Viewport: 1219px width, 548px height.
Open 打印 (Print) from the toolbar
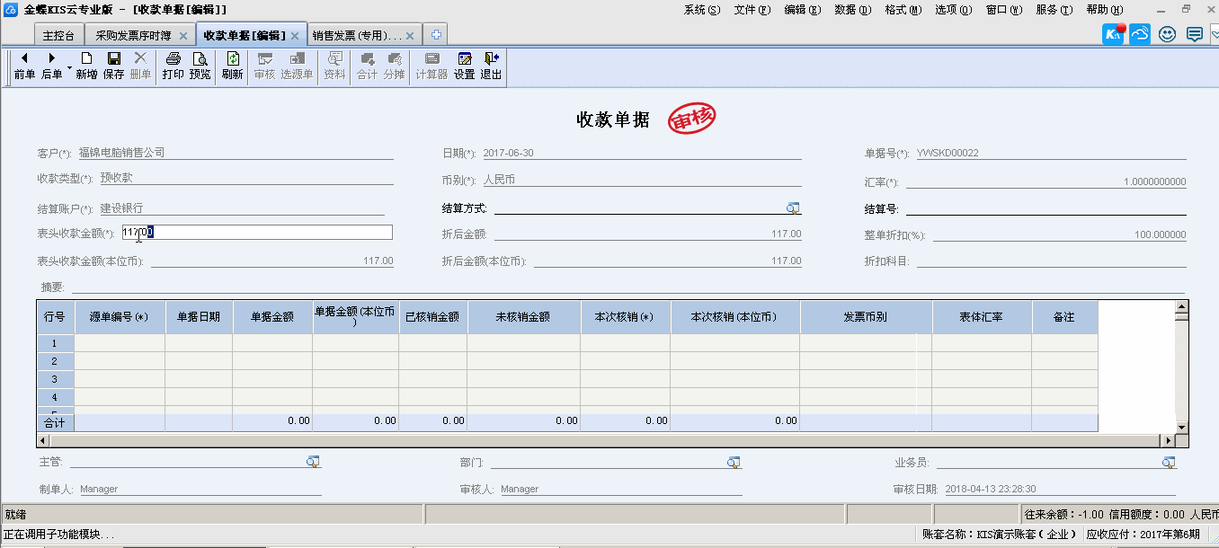click(x=173, y=66)
